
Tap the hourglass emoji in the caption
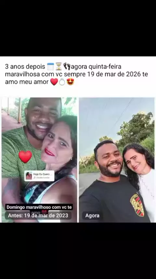[58, 67]
